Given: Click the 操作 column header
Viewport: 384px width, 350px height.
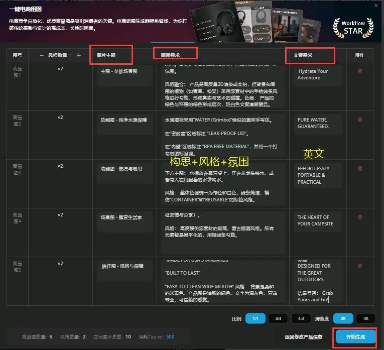Looking at the screenshot, I should click(359, 55).
